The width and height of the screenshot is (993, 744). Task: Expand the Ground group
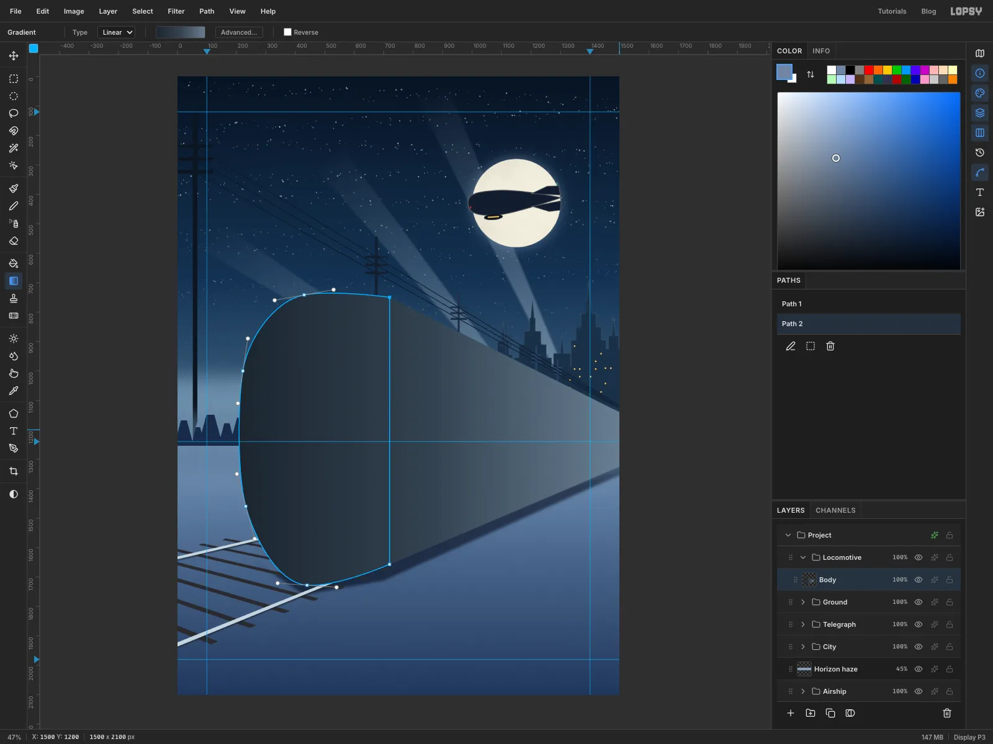tap(803, 602)
